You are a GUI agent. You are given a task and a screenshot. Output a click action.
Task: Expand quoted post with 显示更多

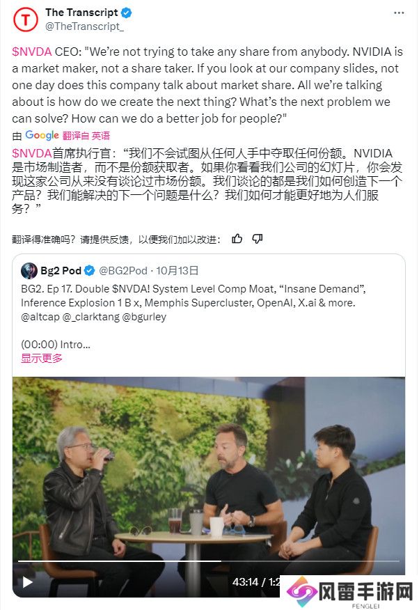(42, 359)
